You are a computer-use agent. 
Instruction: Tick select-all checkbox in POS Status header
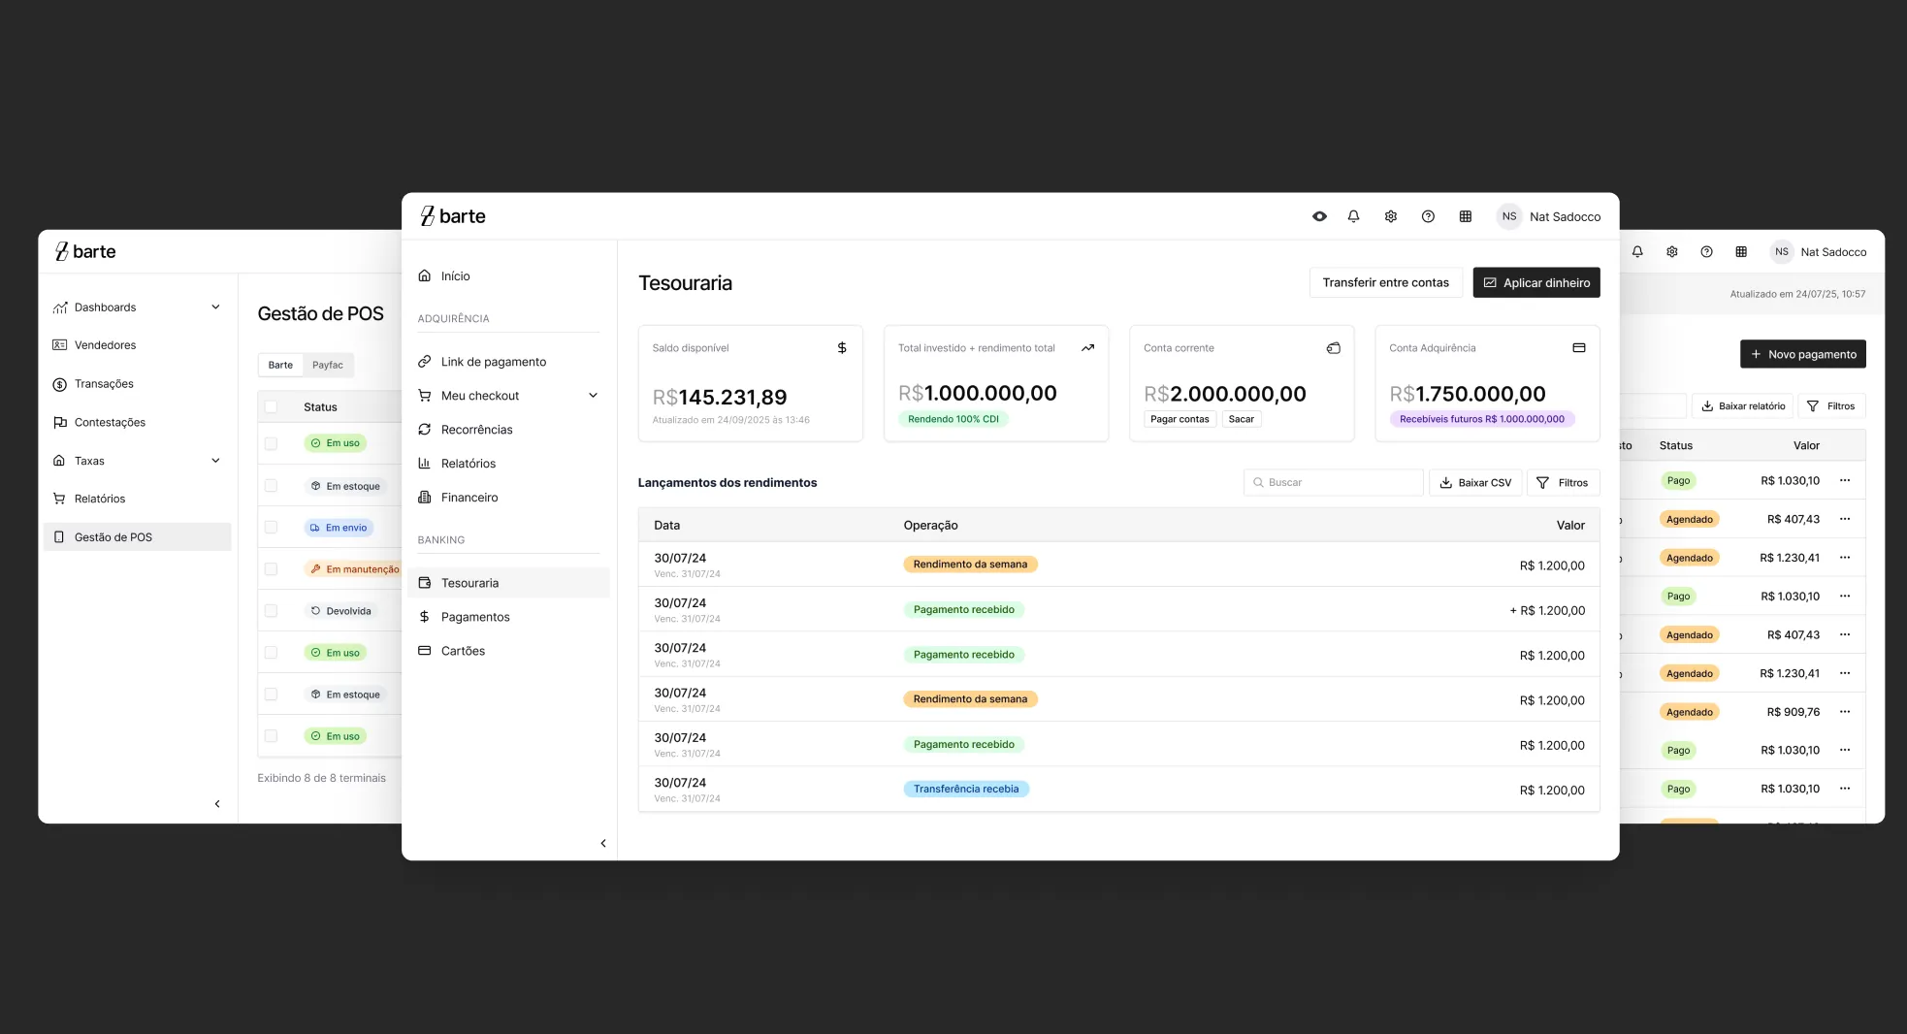pyautogui.click(x=271, y=406)
